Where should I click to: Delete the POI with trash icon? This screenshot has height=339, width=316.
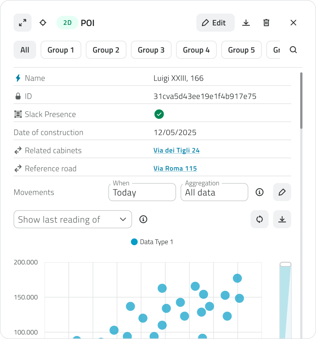pos(266,23)
